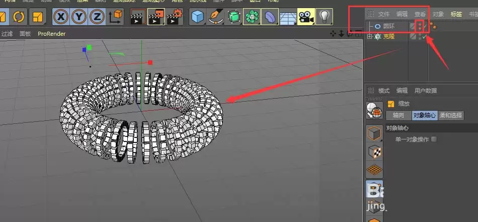Open the ProRender viewport menu
This screenshot has height=222, width=478.
pos(51,34)
